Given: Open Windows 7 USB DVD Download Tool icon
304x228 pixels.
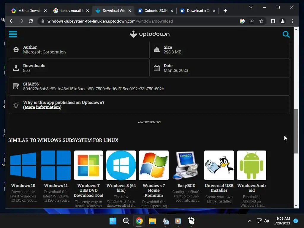Looking at the screenshot, I should pos(88,165).
